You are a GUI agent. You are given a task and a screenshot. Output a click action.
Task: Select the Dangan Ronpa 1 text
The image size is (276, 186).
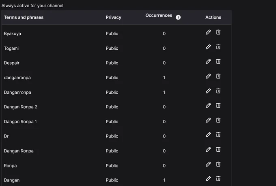tap(20, 122)
